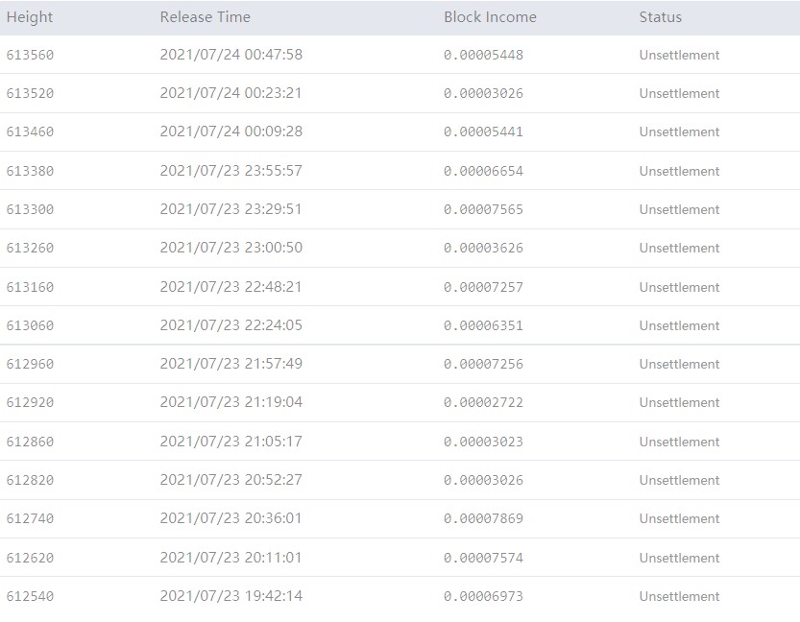The image size is (800, 622).
Task: Click Unsettlement status for block 612620
Action: pos(679,559)
